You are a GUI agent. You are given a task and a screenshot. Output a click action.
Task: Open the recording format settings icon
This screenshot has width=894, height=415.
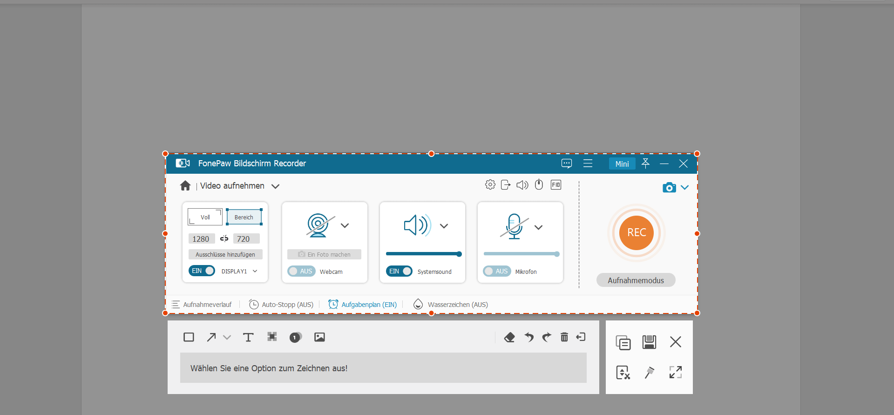point(556,184)
